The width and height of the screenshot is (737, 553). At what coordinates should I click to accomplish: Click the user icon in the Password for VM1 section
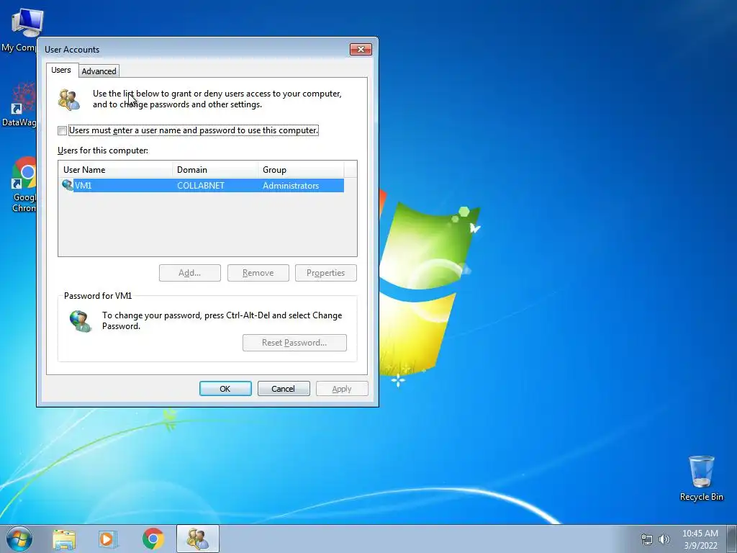pyautogui.click(x=80, y=320)
